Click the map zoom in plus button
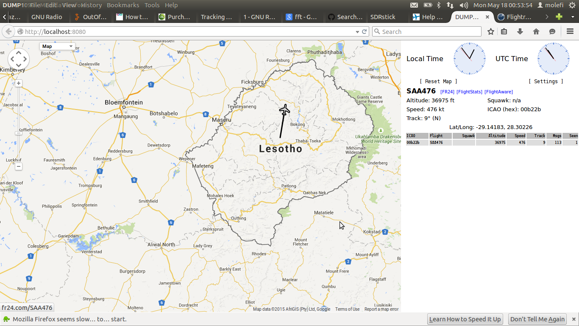The width and height of the screenshot is (579, 326). click(19, 83)
